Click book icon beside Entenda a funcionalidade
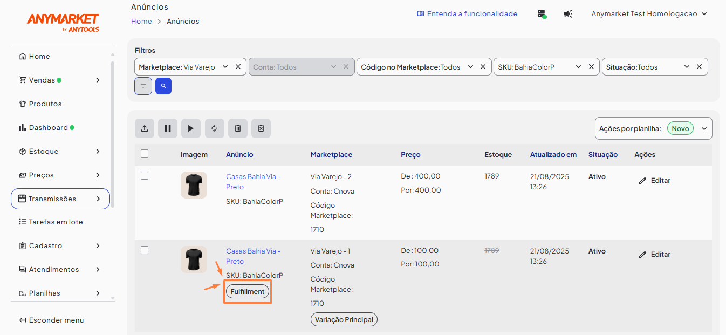Viewport: 726px width, 335px height. (x=421, y=14)
